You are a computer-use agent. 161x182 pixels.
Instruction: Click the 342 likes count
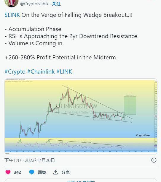click(17, 172)
